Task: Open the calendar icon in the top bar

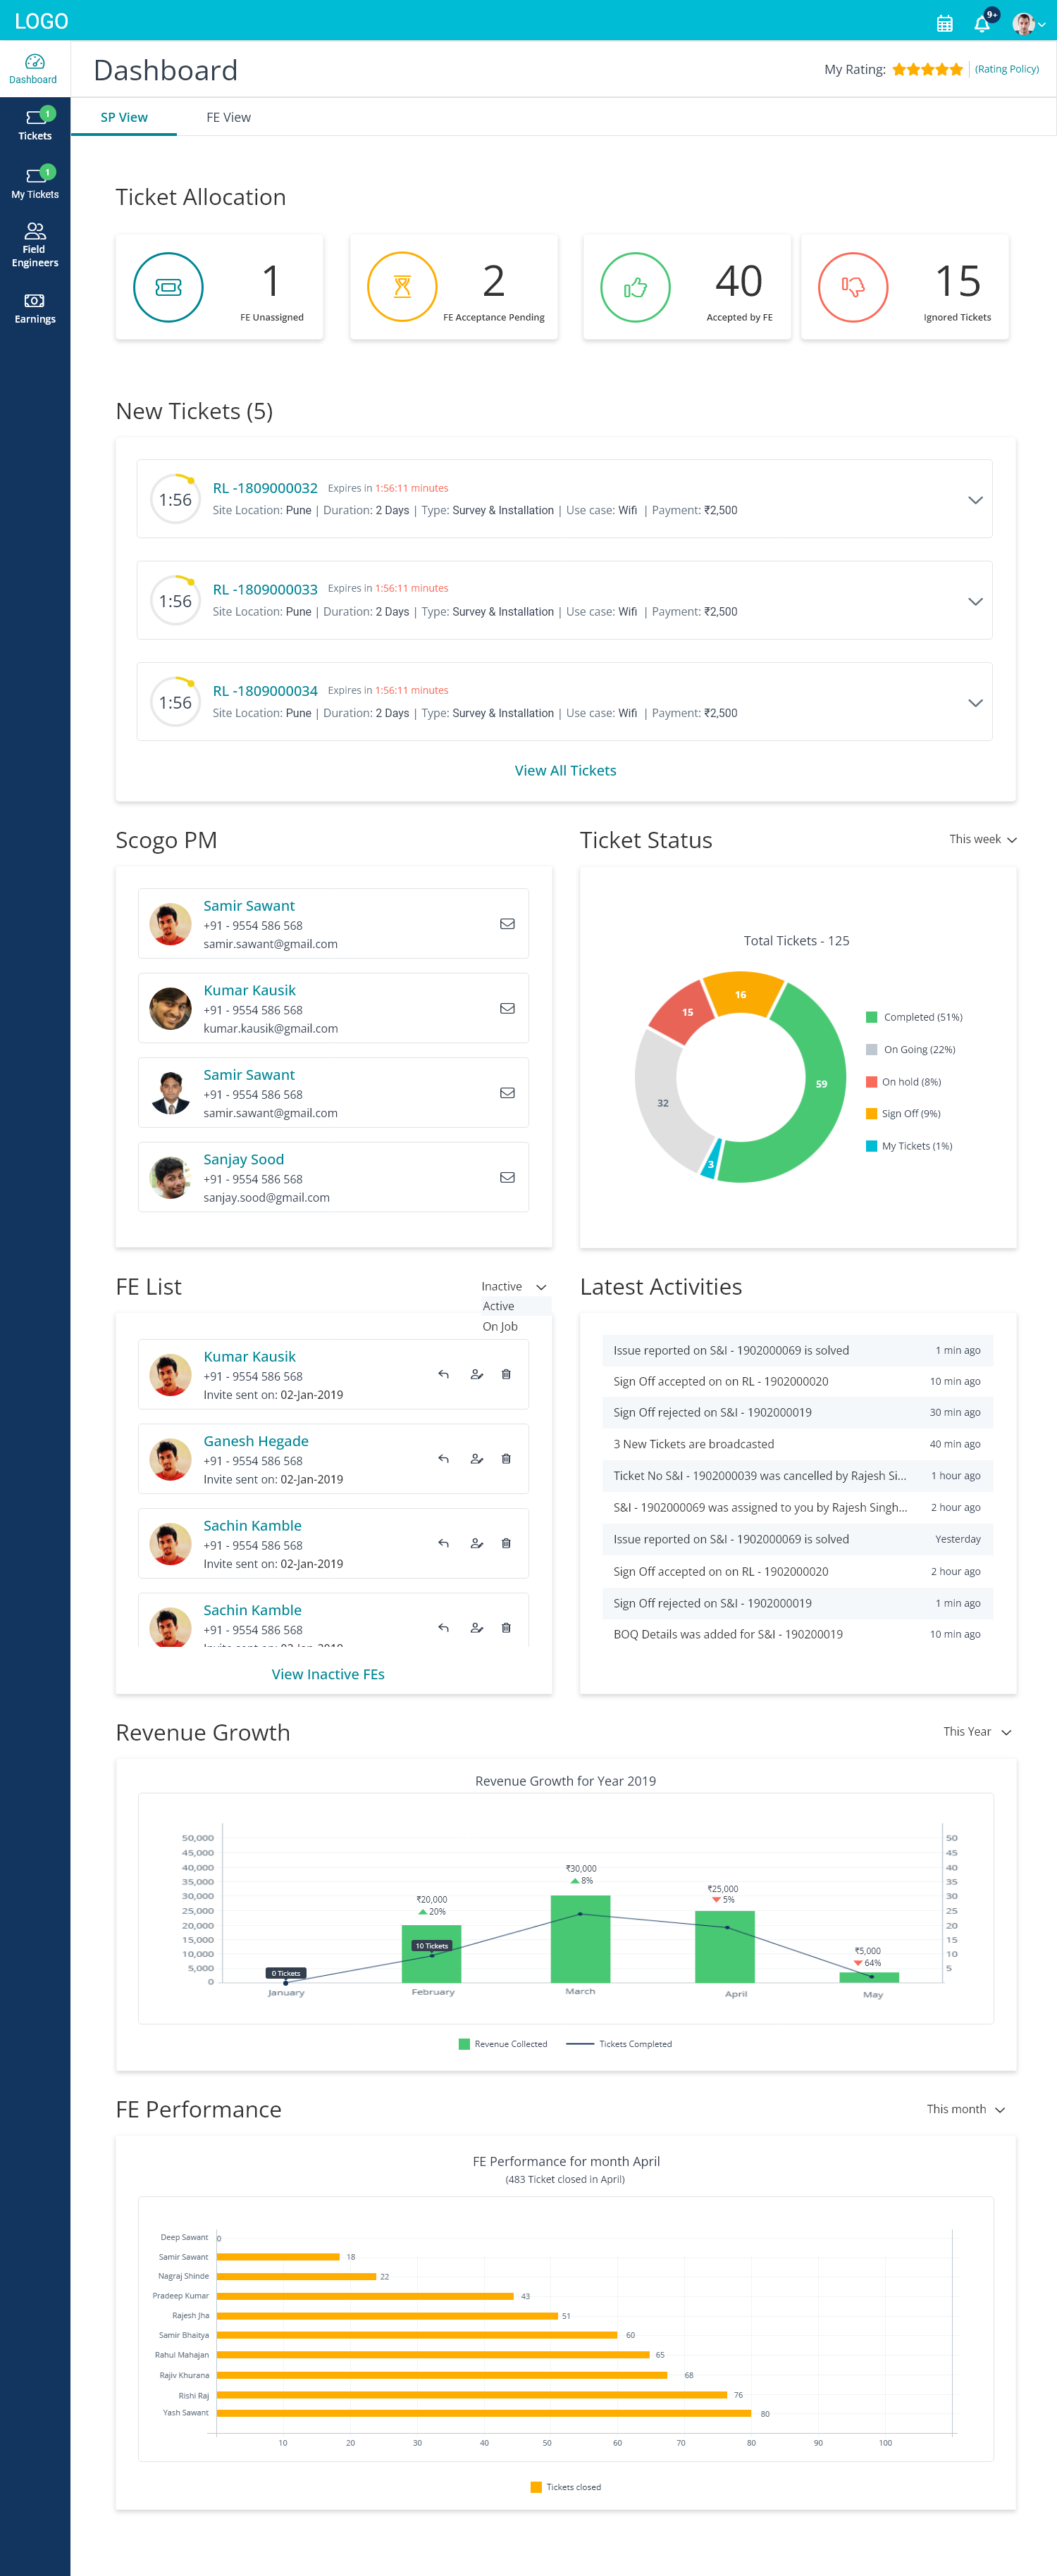Action: tap(943, 24)
